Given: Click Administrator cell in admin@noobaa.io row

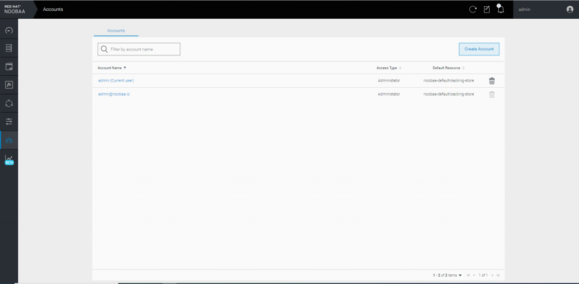Looking at the screenshot, I should [x=389, y=94].
